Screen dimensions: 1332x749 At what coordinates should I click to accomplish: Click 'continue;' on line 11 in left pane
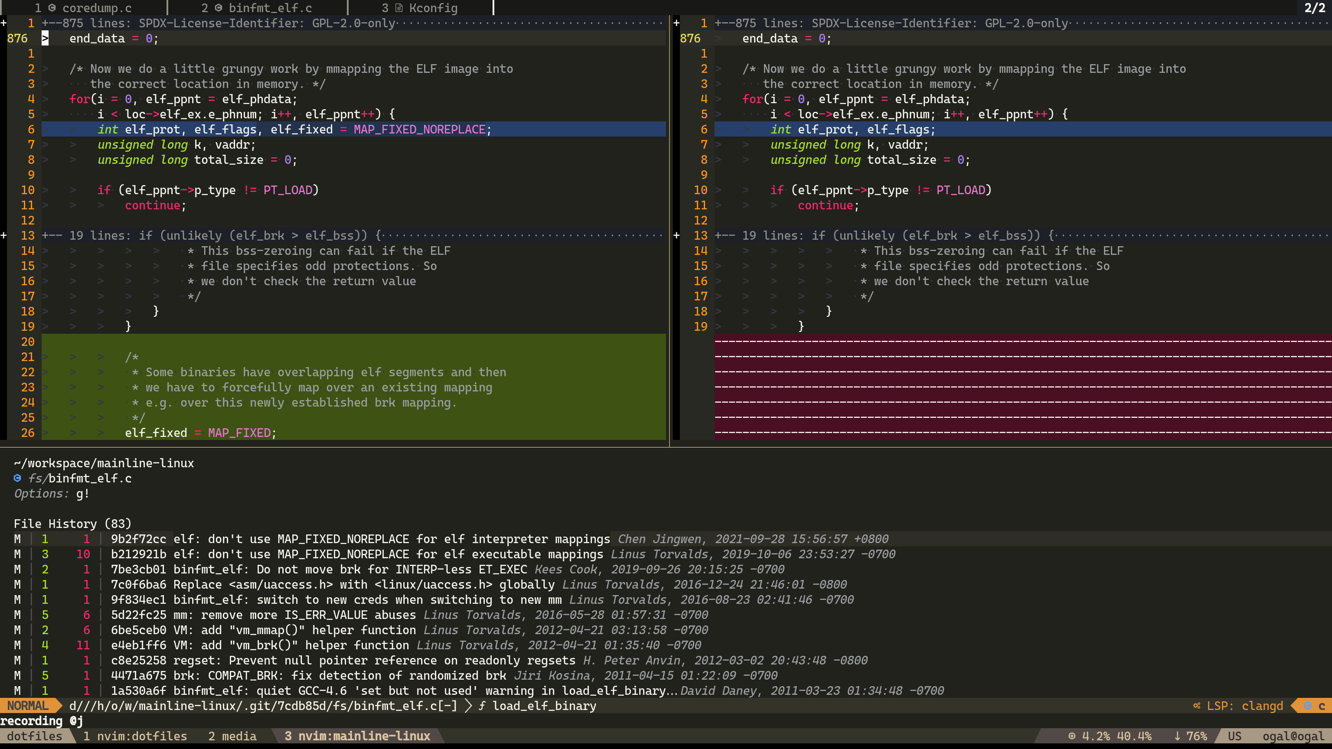(x=156, y=206)
